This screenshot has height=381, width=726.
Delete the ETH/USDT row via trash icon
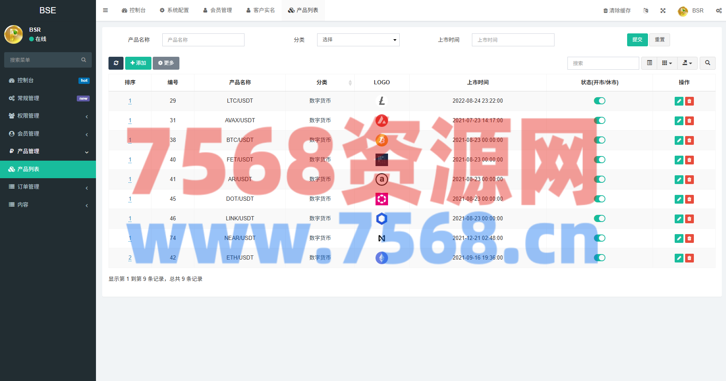click(689, 258)
